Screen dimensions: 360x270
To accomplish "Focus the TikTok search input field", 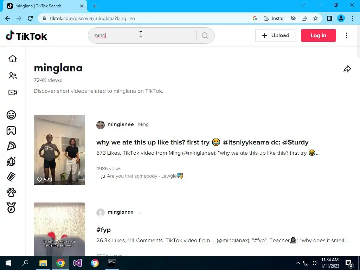I will click(x=142, y=36).
